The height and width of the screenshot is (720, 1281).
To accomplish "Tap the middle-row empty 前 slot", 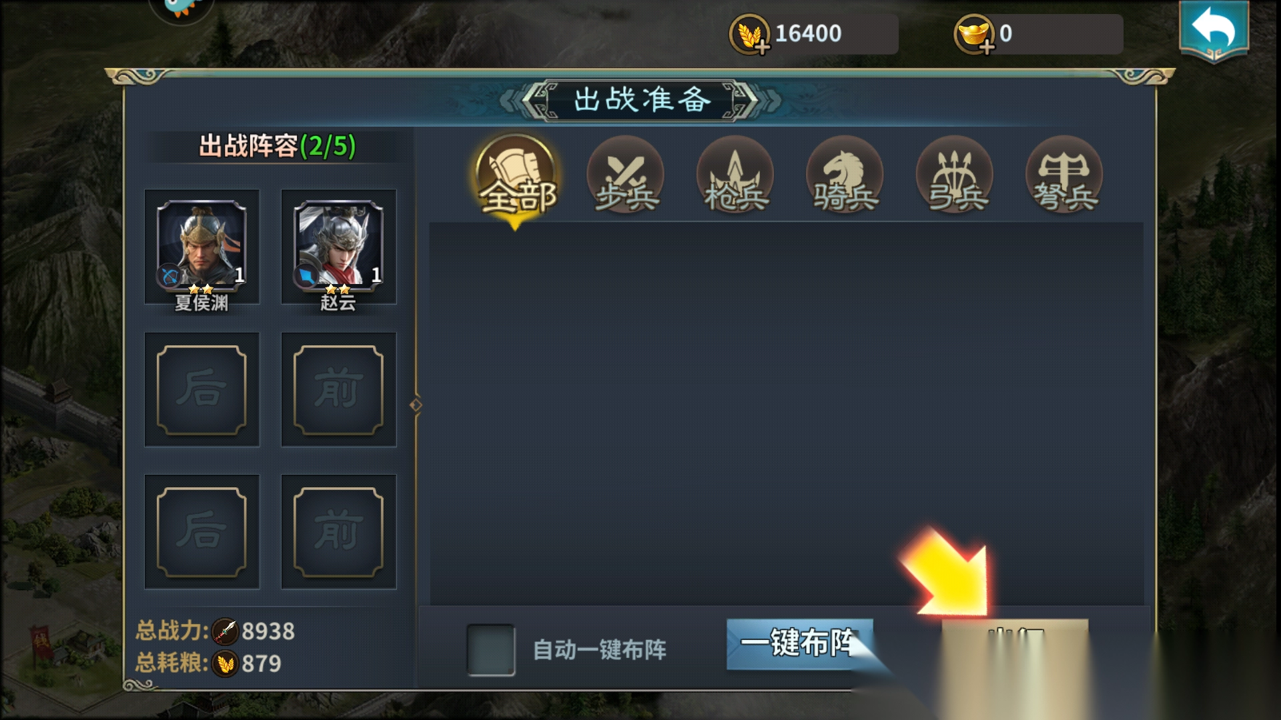I will coord(338,389).
